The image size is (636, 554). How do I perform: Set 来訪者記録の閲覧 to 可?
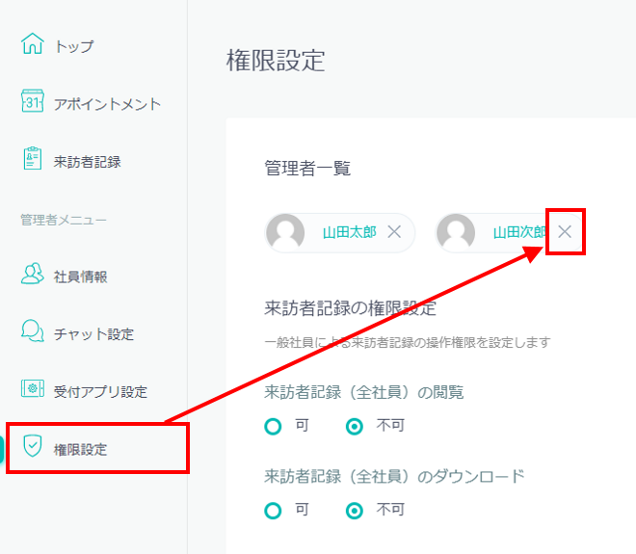pos(274,426)
